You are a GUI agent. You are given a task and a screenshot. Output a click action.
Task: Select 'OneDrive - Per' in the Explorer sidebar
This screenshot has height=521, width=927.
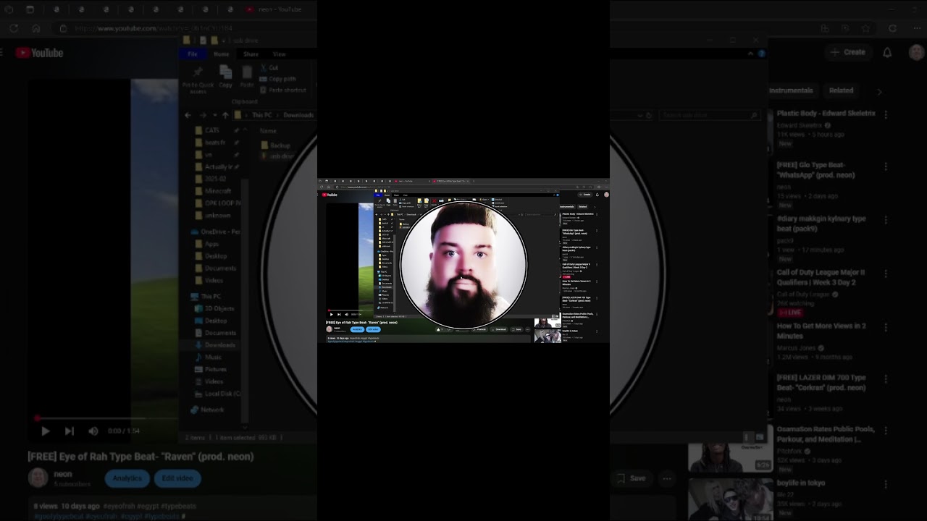pyautogui.click(x=215, y=232)
